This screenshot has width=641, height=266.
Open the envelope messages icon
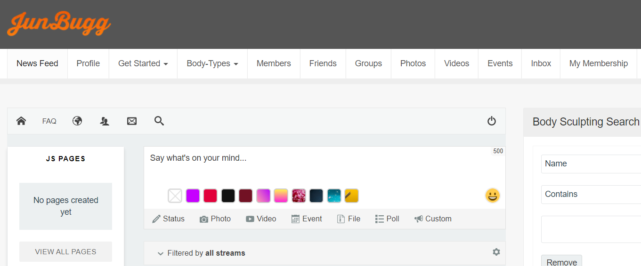[132, 121]
